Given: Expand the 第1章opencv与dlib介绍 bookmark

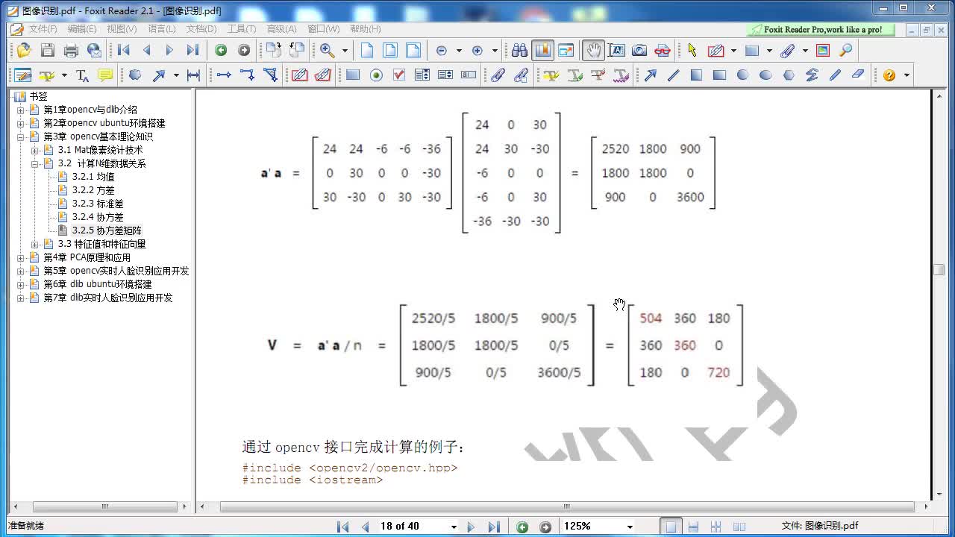Looking at the screenshot, I should pos(21,110).
